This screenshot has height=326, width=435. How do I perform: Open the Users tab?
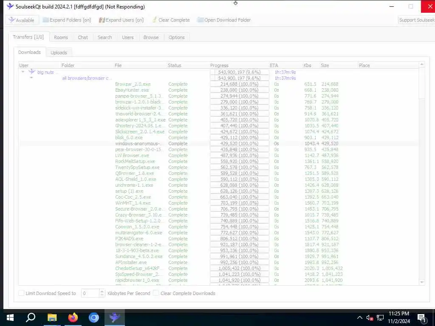(x=127, y=37)
